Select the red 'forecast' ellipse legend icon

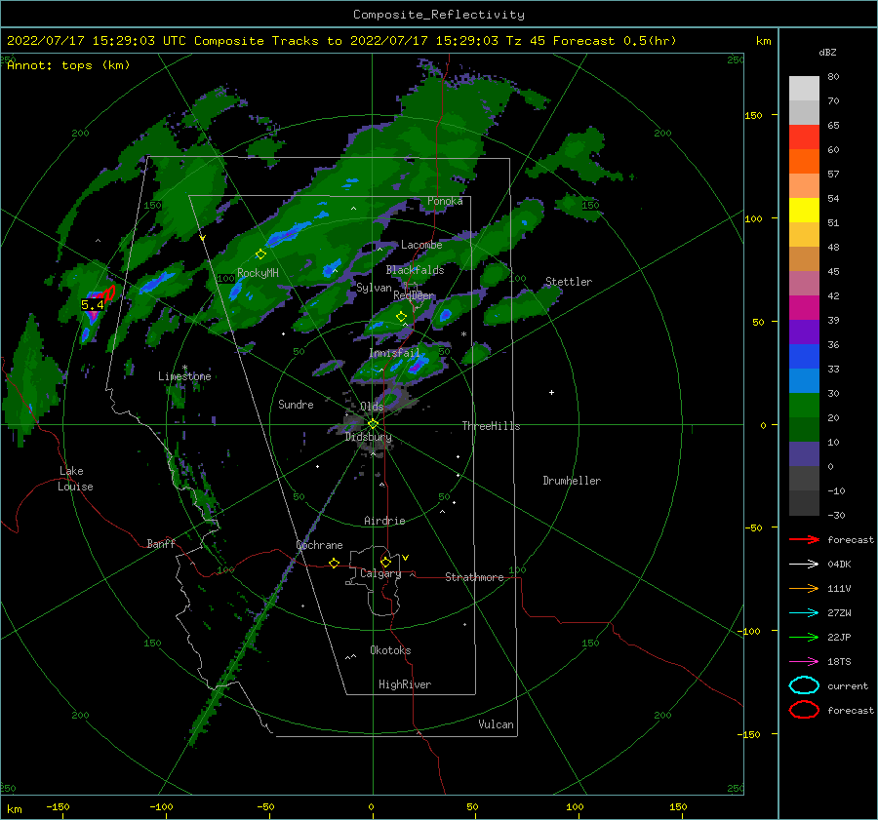[804, 710]
